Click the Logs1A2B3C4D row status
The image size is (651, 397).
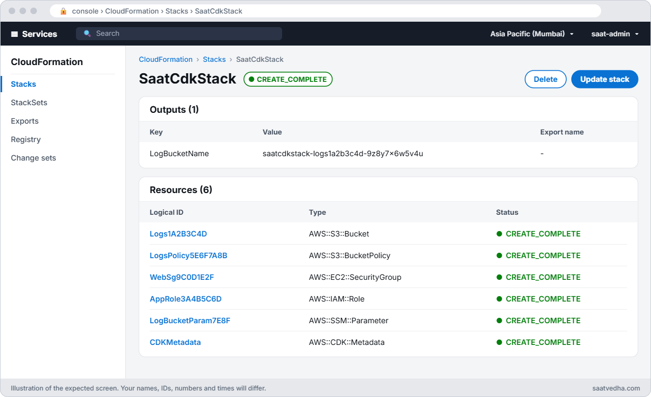[x=538, y=234]
